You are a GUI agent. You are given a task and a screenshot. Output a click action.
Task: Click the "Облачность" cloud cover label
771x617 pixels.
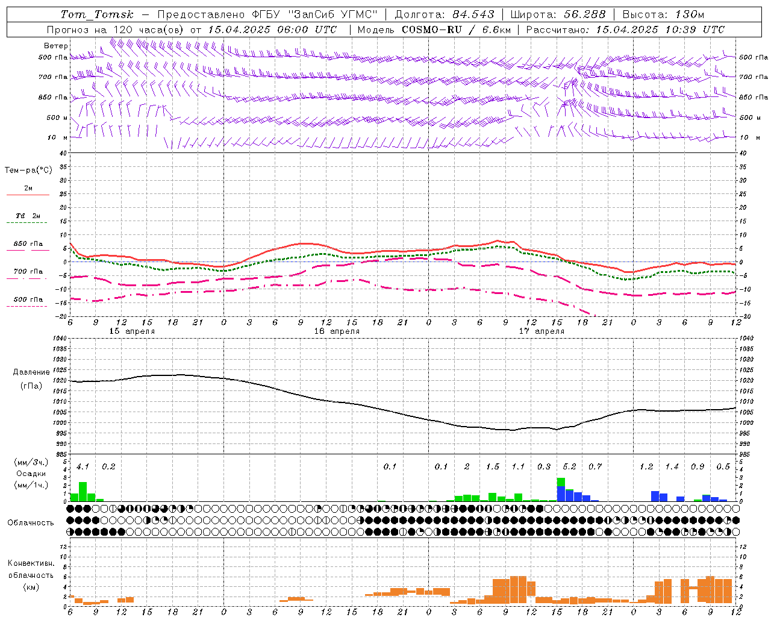coord(31,523)
